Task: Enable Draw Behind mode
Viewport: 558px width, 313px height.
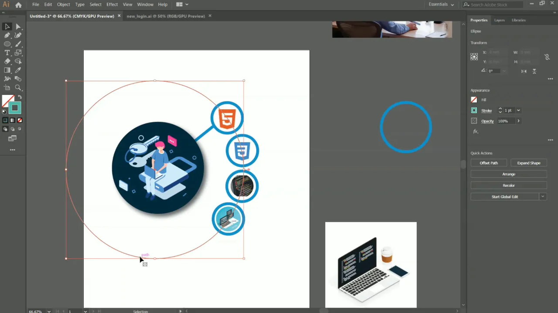Action: [x=12, y=129]
